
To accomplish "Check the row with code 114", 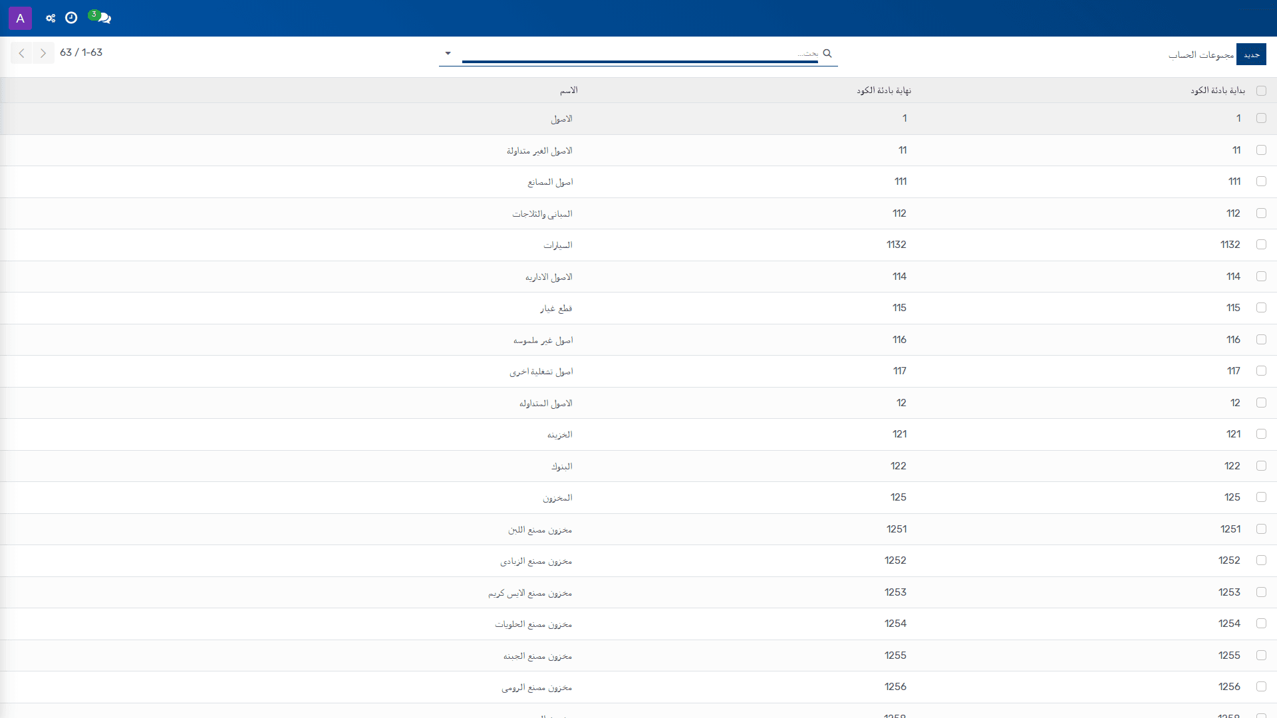I will click(1261, 277).
